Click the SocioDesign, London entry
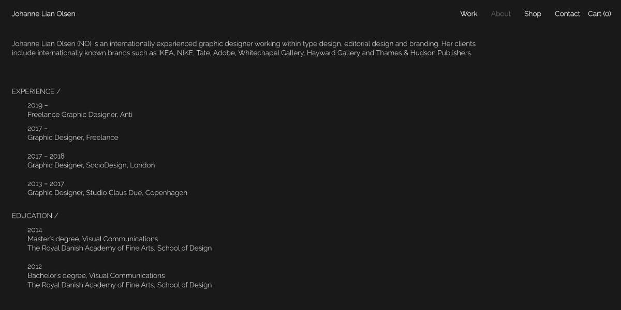Image resolution: width=621 pixels, height=310 pixels. [x=91, y=165]
